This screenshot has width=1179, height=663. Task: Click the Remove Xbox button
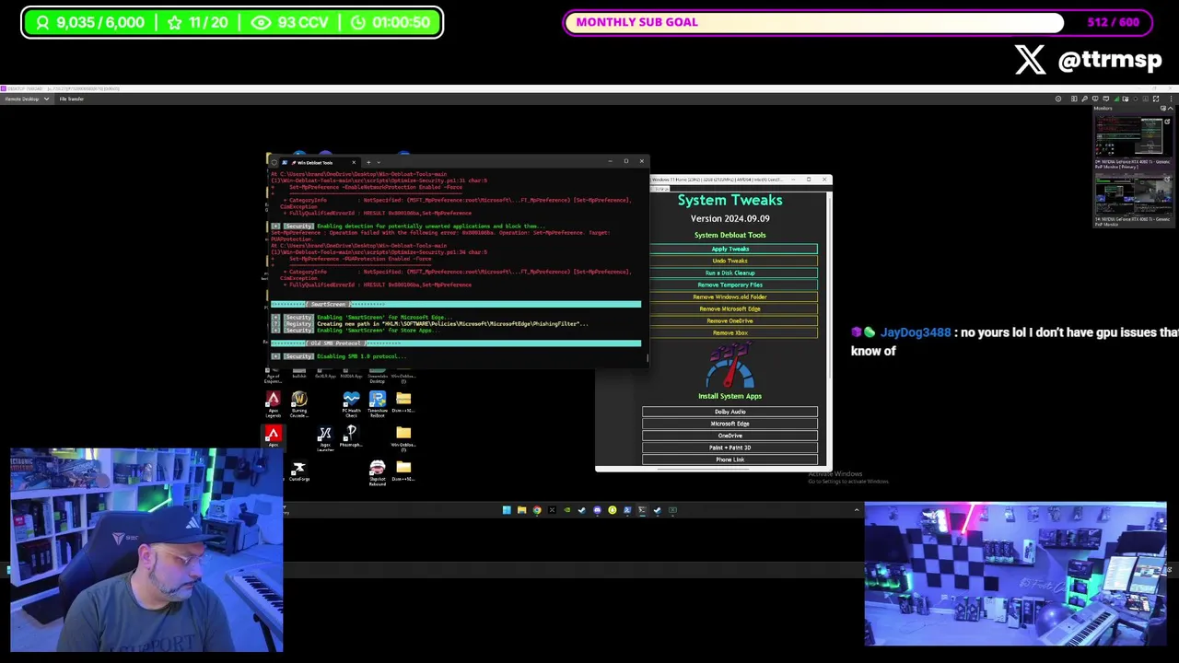[x=730, y=332]
